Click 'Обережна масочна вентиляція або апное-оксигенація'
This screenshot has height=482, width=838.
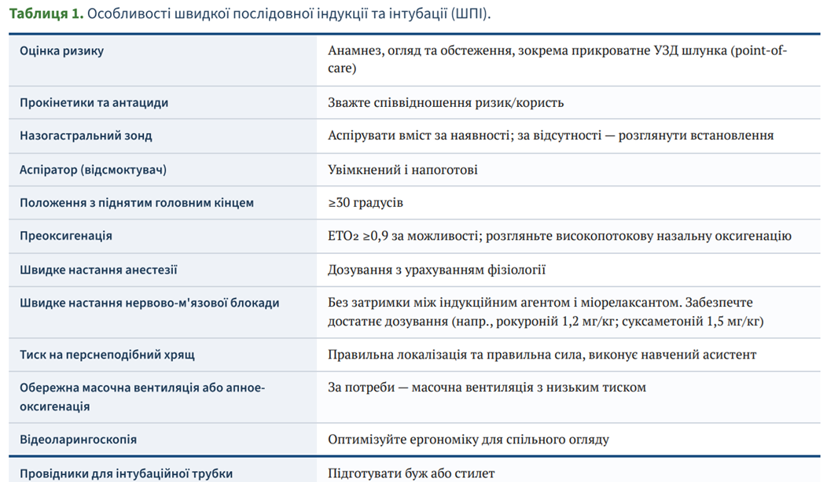pyautogui.click(x=142, y=397)
